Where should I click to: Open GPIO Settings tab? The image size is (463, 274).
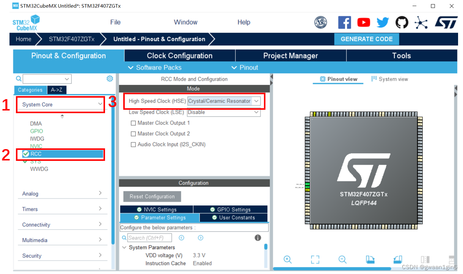(x=231, y=210)
